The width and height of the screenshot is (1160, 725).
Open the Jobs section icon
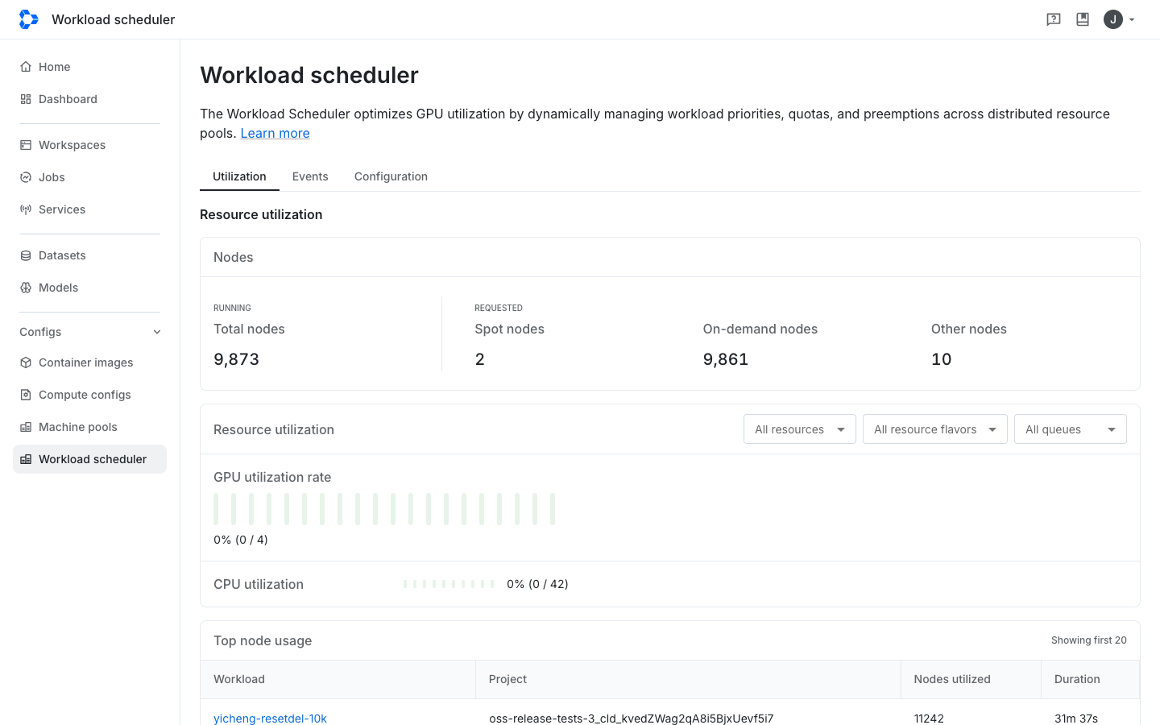[x=26, y=177]
